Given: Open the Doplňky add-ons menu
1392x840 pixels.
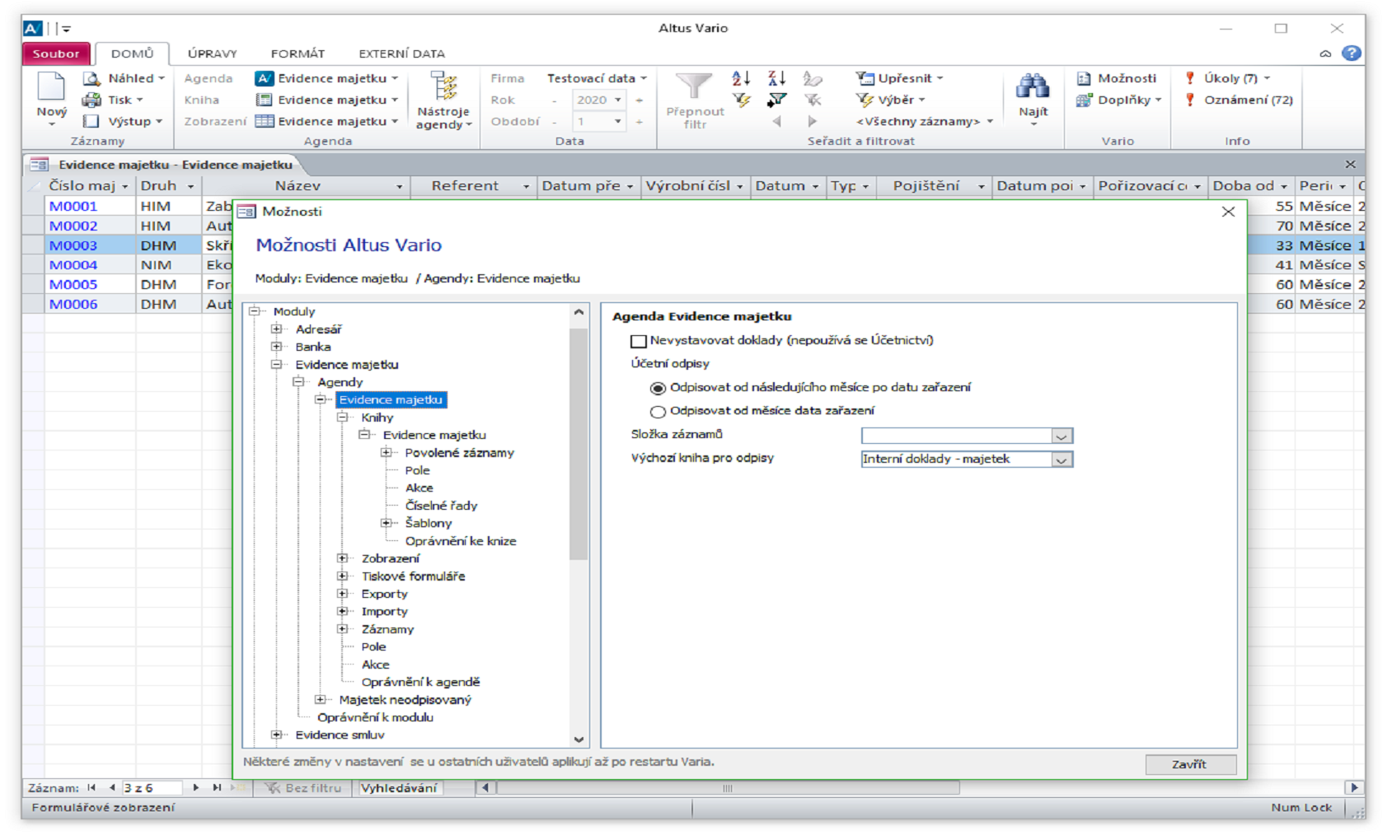Looking at the screenshot, I should (1119, 100).
